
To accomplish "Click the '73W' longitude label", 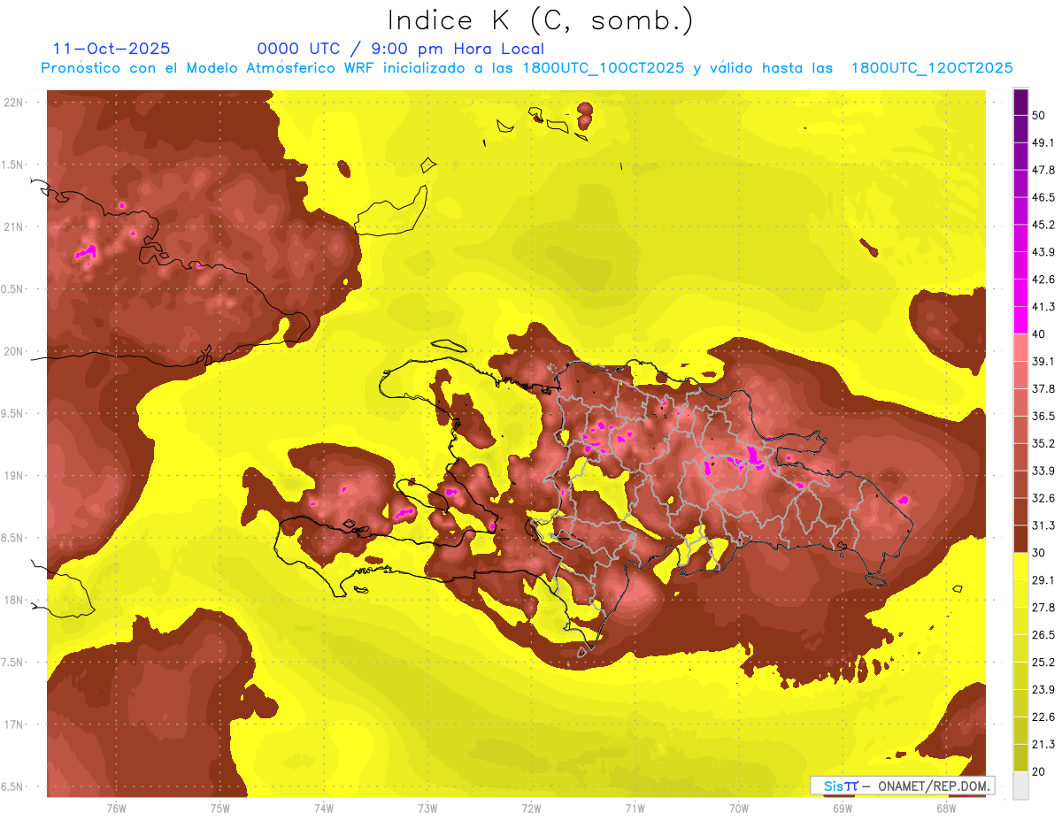I will [x=427, y=809].
